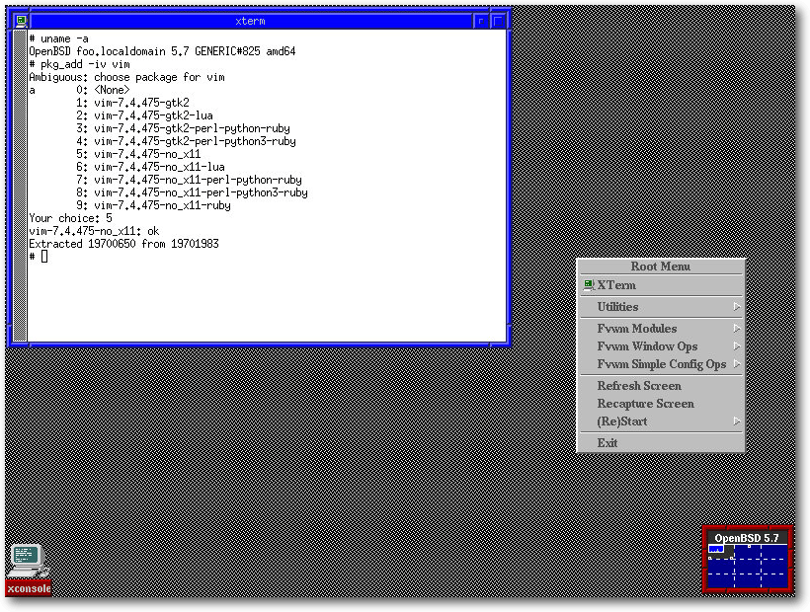The image size is (810, 612).
Task: Click the xterm mini window in pager
Action: [716, 549]
